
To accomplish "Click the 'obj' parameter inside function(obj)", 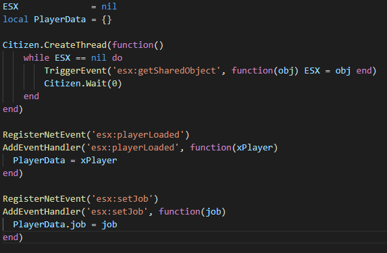I will point(286,71).
